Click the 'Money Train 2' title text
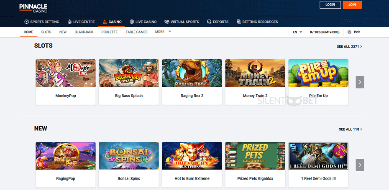Image resolution: width=389 pixels, height=190 pixels. click(255, 96)
